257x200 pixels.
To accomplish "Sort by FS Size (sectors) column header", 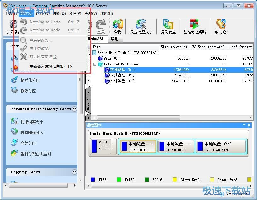I will [209, 47].
